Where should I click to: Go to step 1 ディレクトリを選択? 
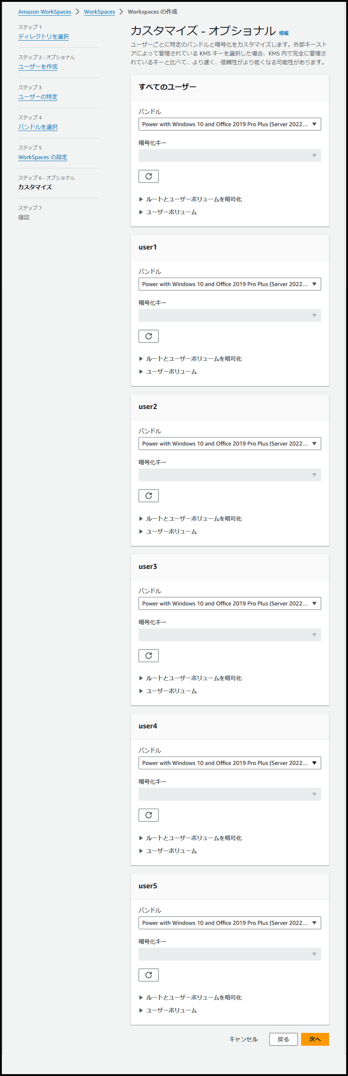(43, 36)
